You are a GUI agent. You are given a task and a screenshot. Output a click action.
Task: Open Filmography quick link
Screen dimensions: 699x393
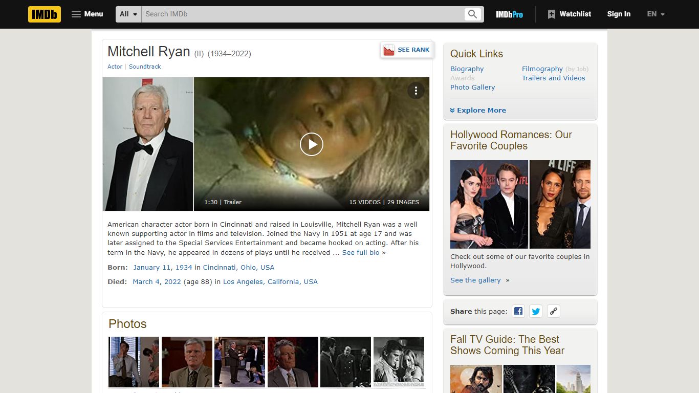click(542, 69)
